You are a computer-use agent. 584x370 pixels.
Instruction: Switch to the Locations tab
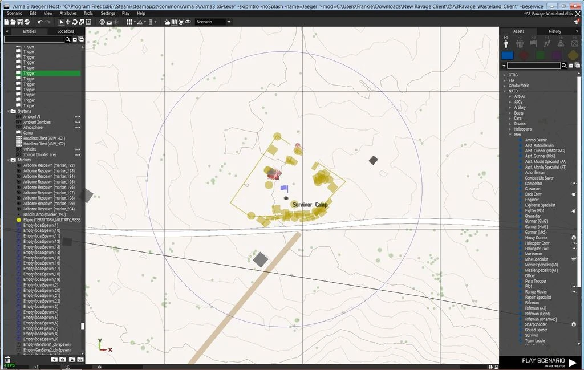click(x=66, y=31)
